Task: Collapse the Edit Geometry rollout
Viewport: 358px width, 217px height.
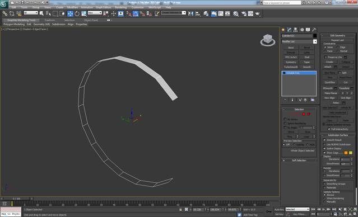Action: tap(338, 36)
